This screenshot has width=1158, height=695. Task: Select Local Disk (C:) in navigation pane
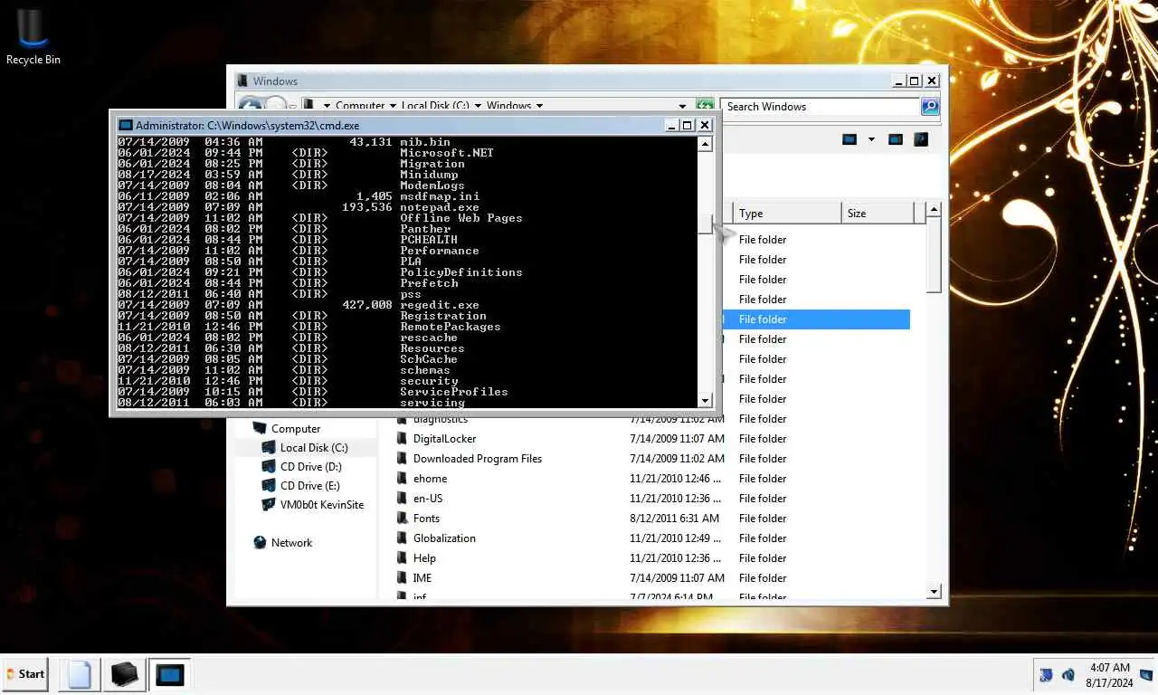[313, 448]
